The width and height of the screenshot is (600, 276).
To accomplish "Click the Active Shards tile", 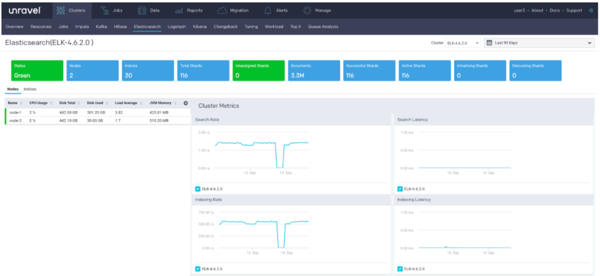I will [x=425, y=71].
